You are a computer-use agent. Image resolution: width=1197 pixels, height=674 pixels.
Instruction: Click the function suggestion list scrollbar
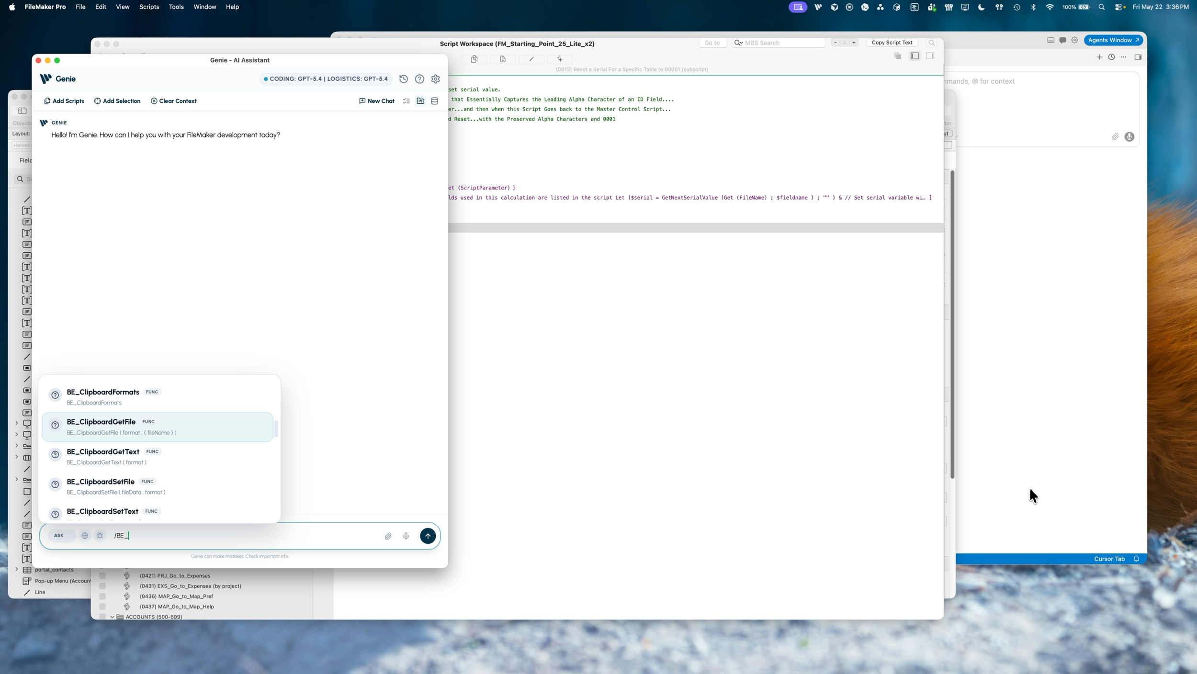276,428
